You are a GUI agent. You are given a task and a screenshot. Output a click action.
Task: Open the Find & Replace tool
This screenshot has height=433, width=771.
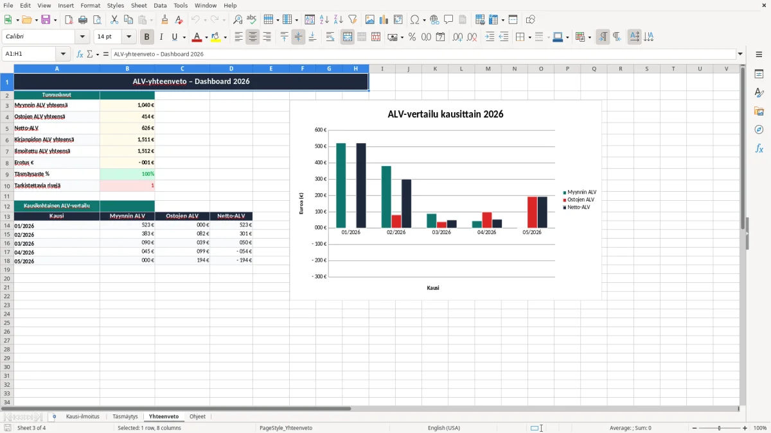[x=238, y=20]
